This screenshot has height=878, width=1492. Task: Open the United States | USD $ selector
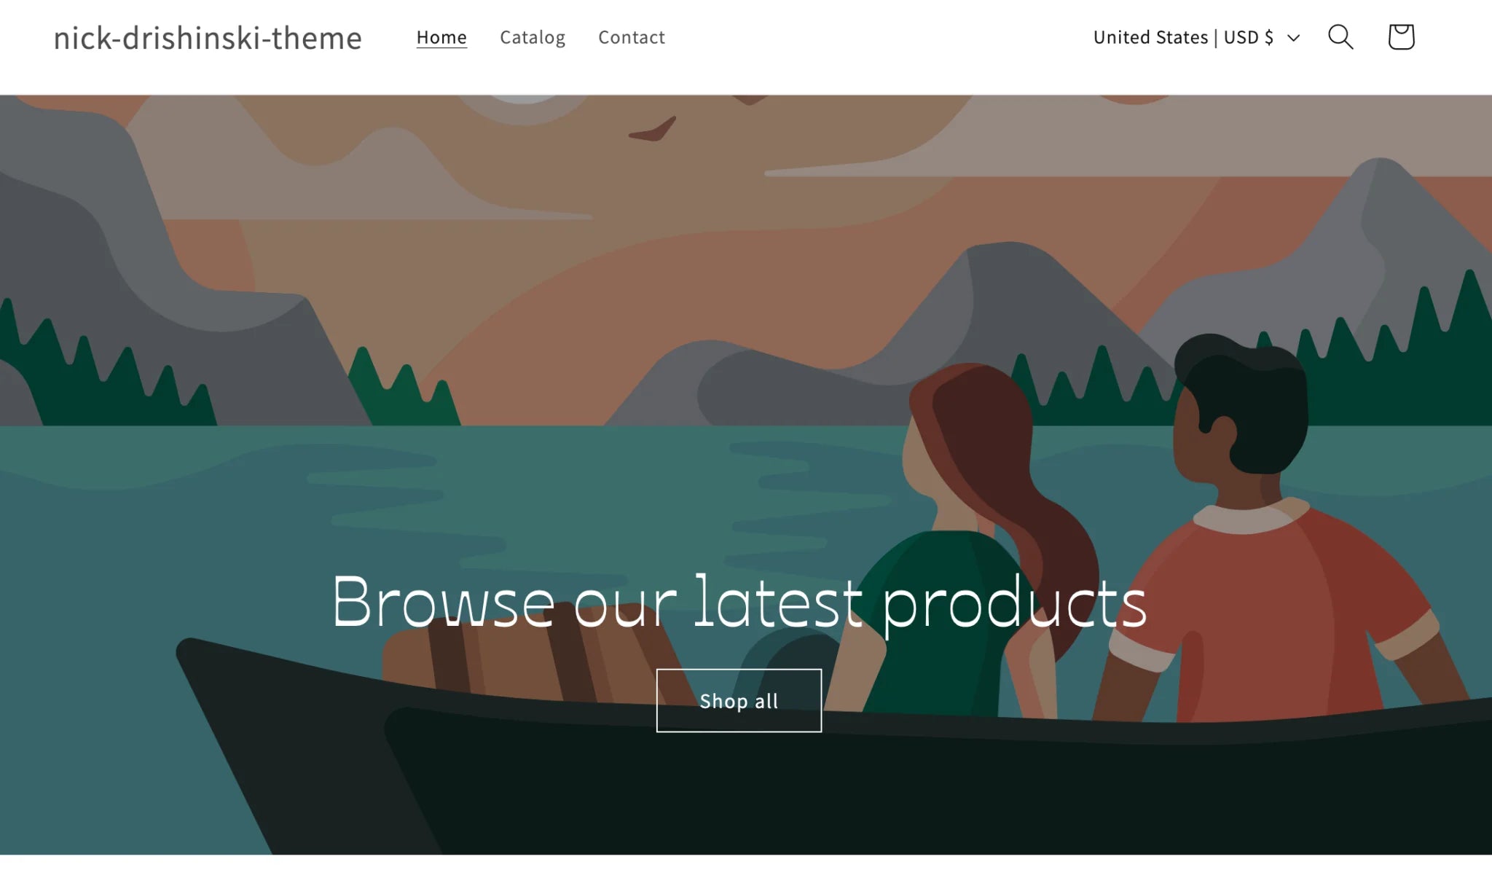pyautogui.click(x=1196, y=37)
